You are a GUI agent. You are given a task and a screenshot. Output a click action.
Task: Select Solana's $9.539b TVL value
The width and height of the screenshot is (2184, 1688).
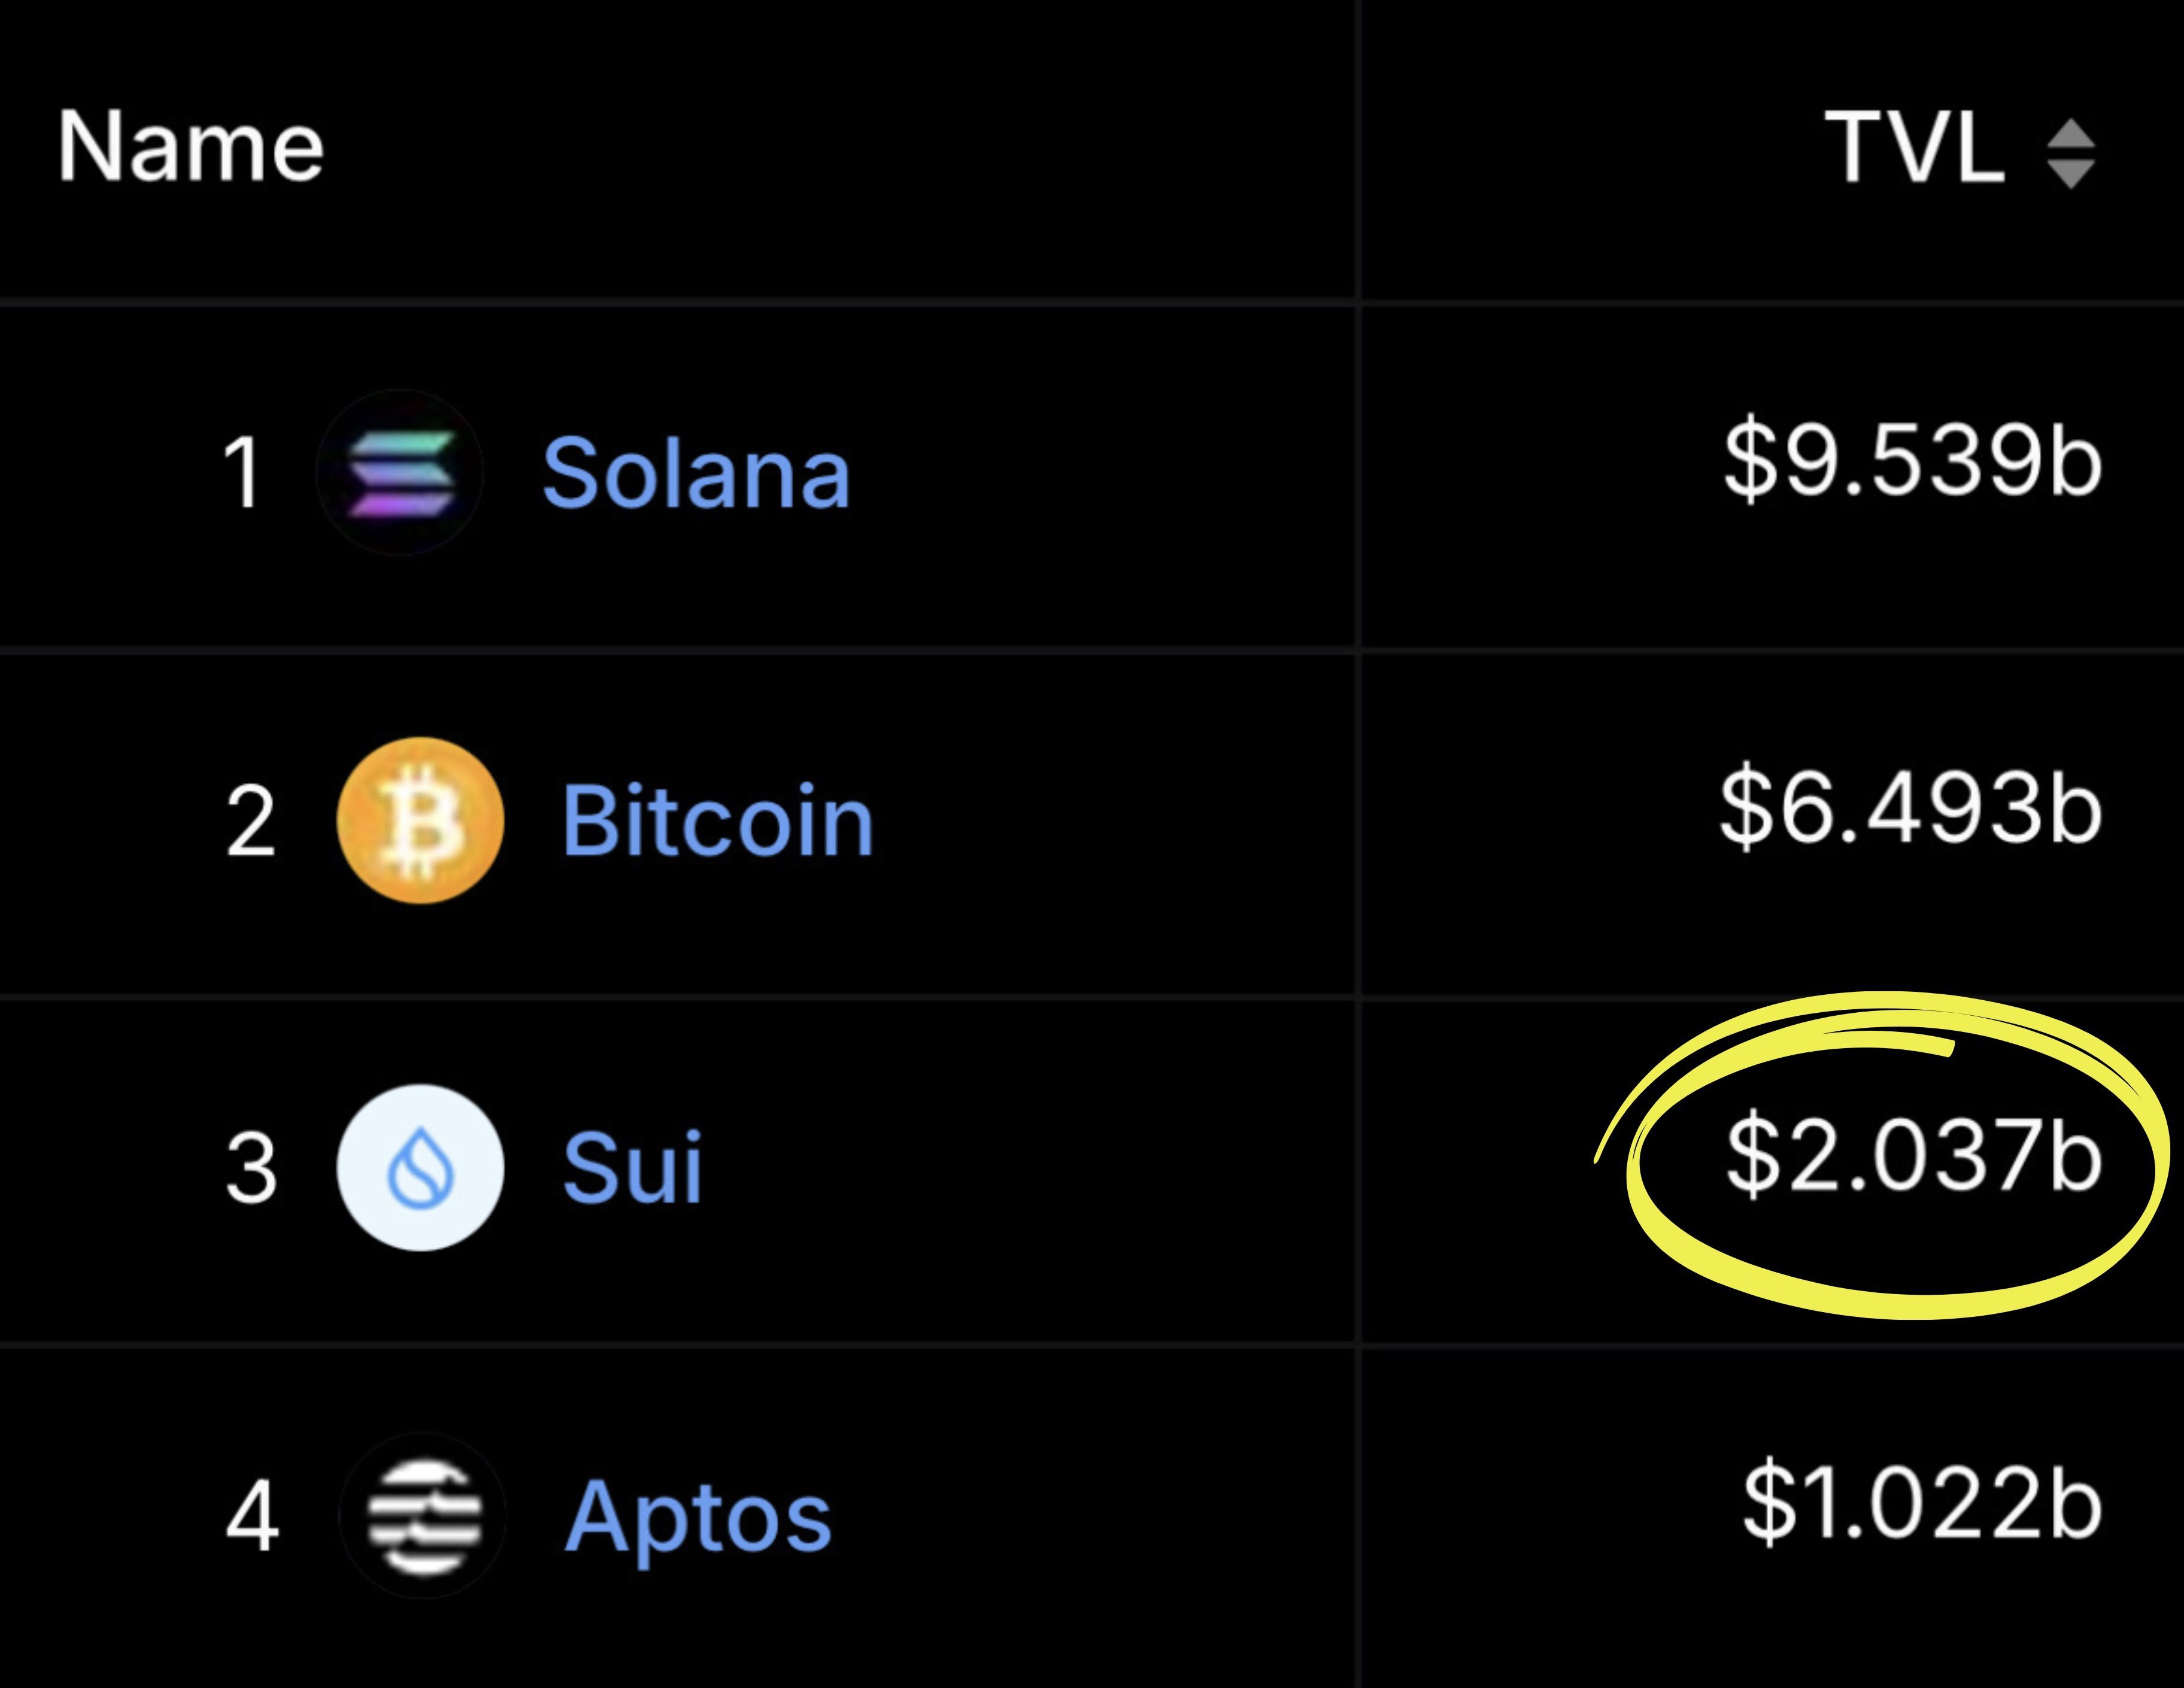(1912, 461)
